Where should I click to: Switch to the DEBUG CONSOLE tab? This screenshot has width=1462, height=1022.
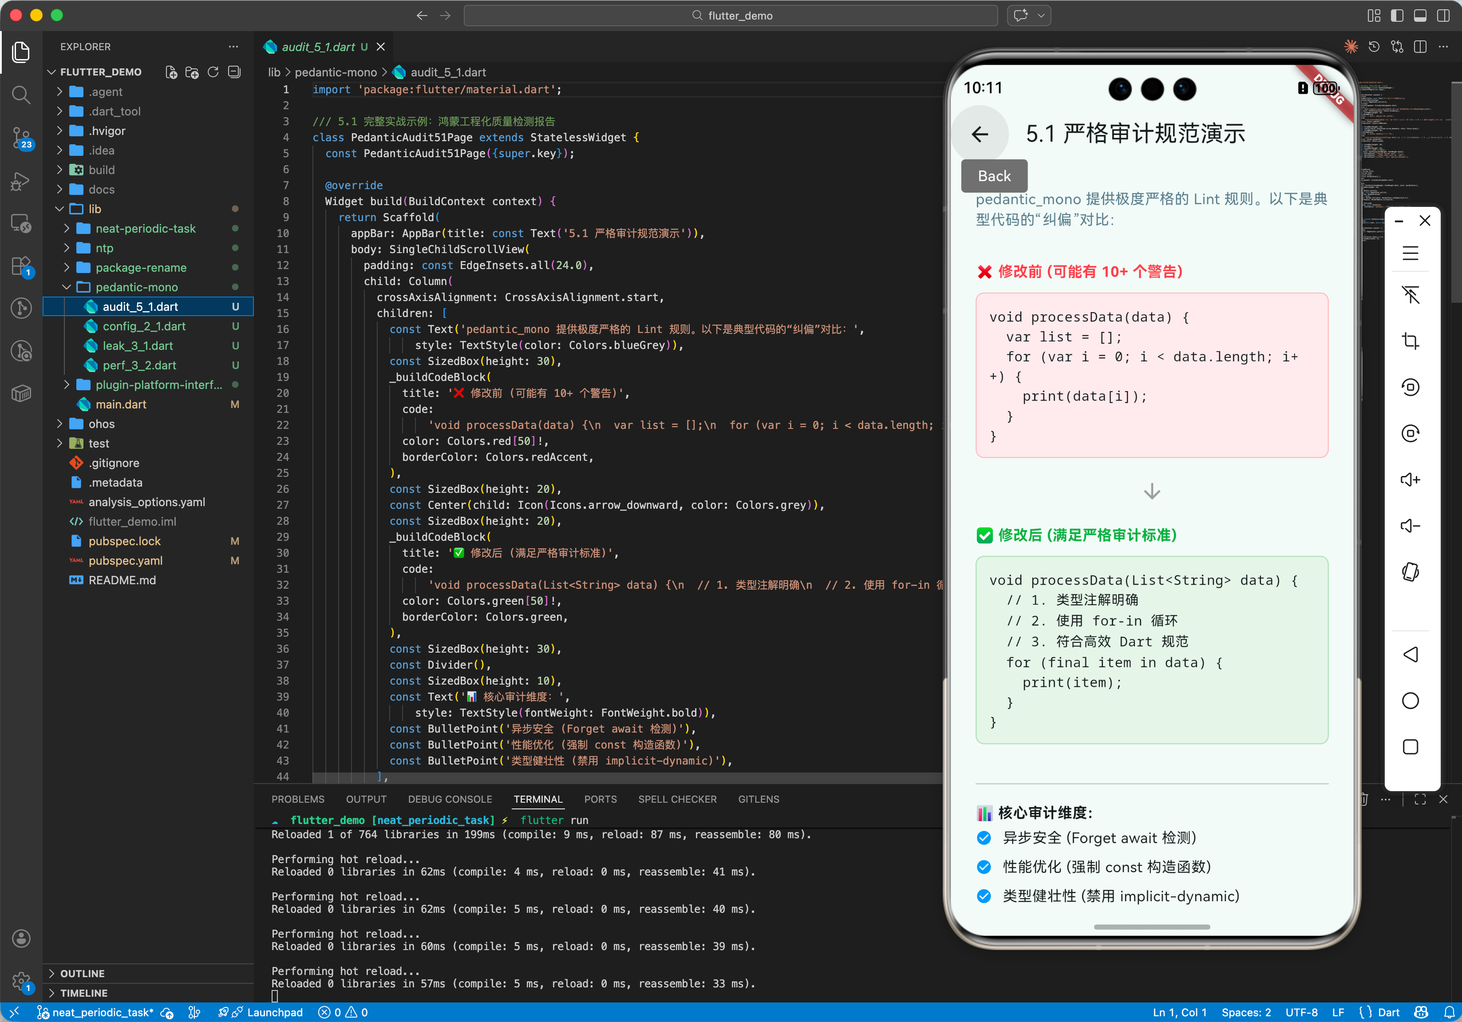(x=450, y=799)
